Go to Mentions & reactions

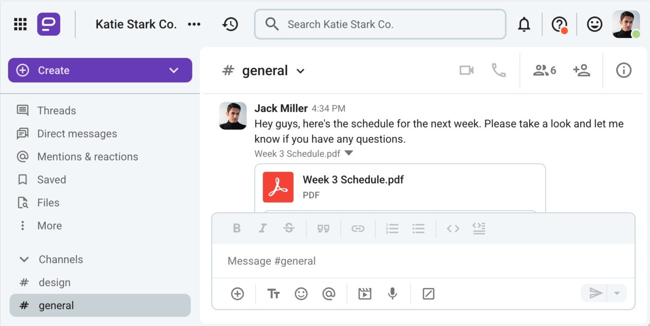(x=87, y=157)
